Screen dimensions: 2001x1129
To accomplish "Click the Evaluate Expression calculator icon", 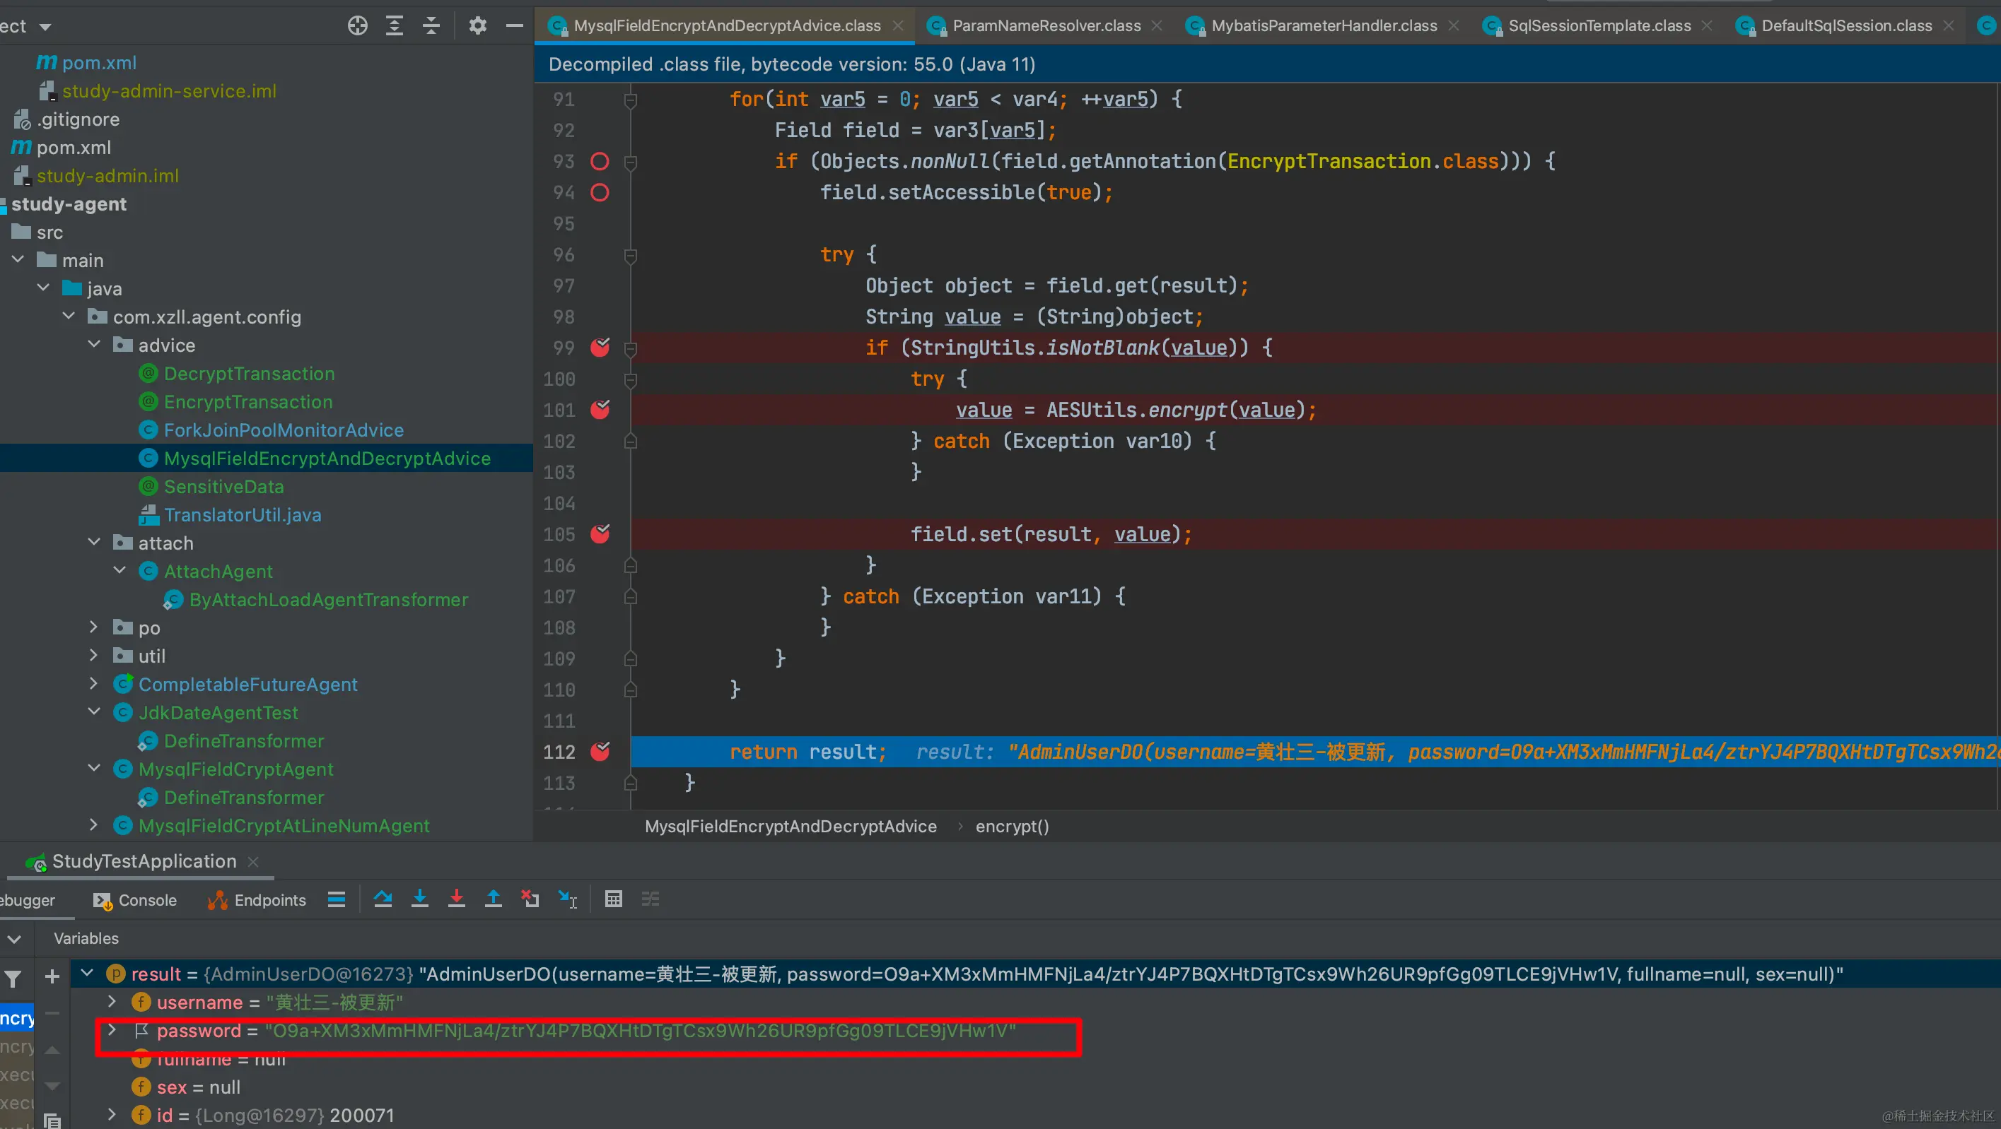I will [614, 899].
